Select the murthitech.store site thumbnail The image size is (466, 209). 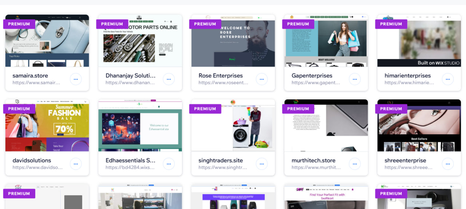[326, 126]
